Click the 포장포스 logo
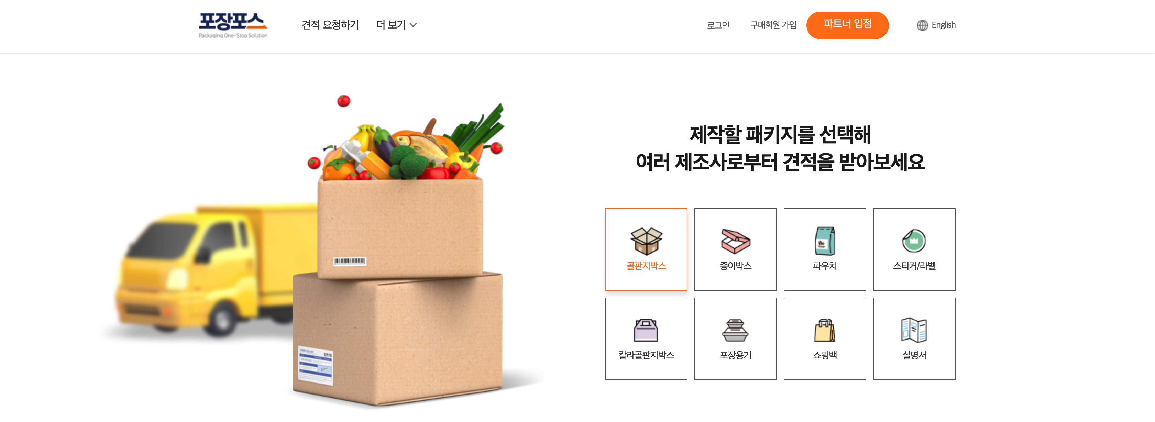Screen dimensions: 1155x422 [x=233, y=25]
